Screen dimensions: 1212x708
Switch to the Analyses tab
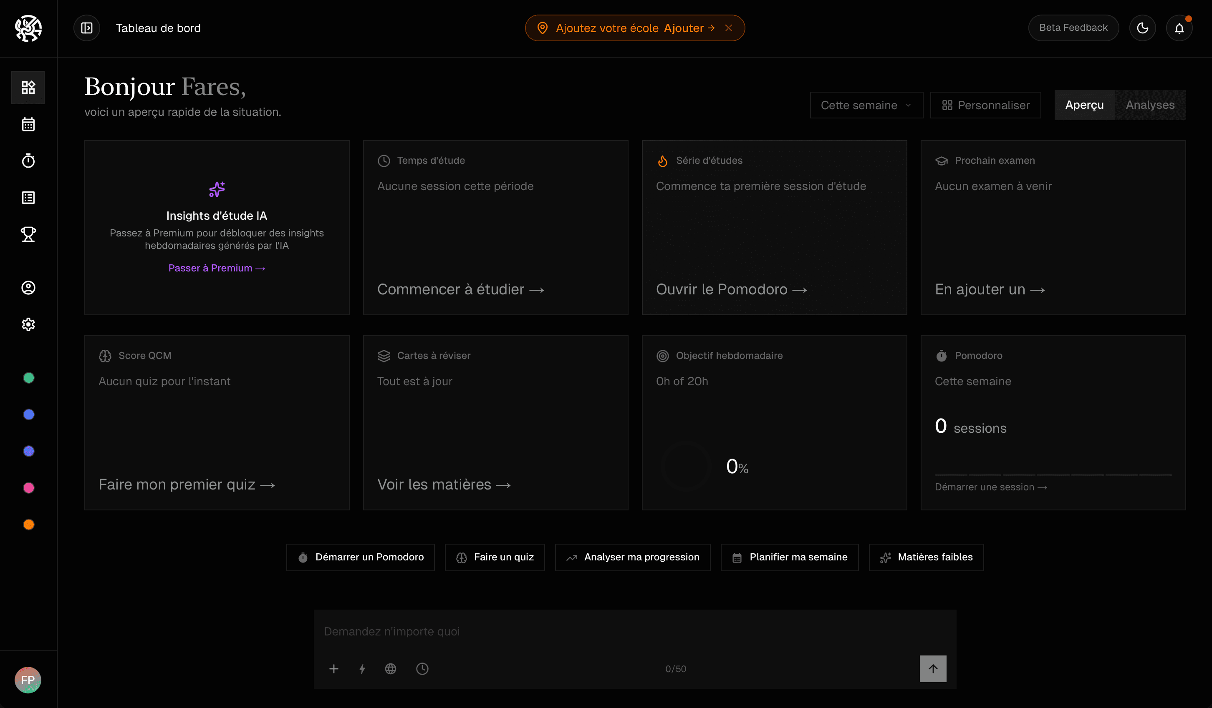pos(1150,105)
